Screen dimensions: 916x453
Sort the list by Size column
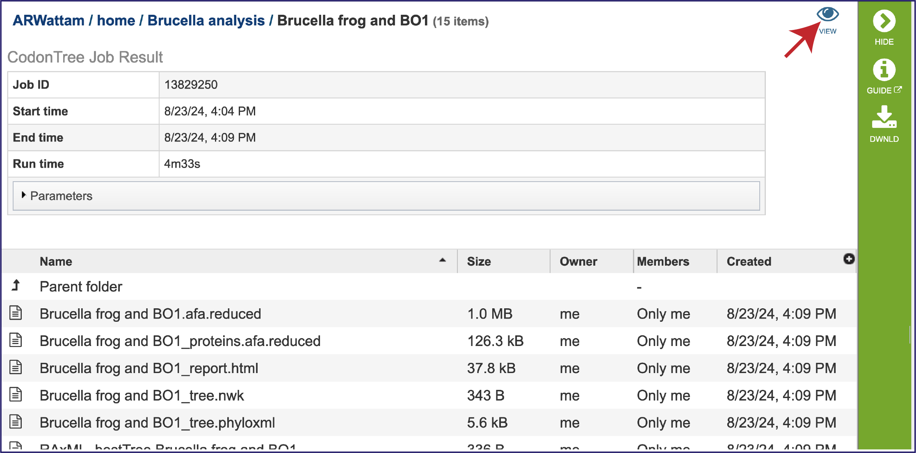[x=479, y=262]
